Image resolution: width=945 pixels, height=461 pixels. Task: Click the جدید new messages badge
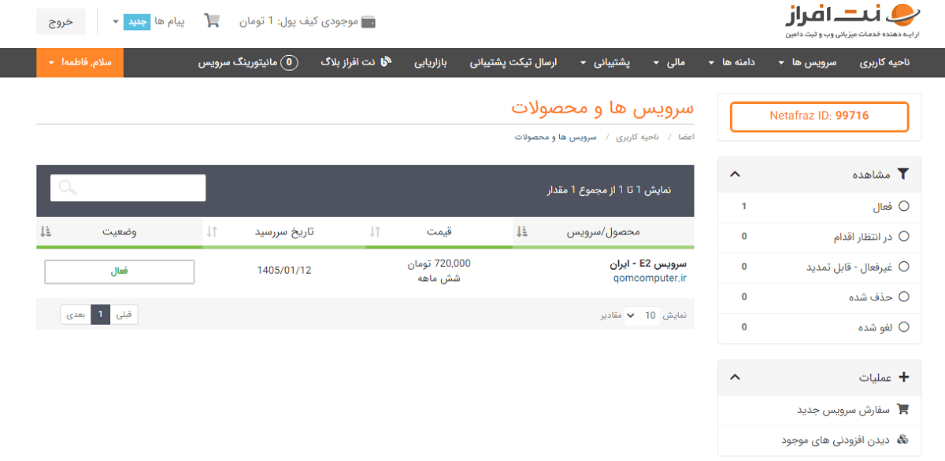click(x=137, y=21)
